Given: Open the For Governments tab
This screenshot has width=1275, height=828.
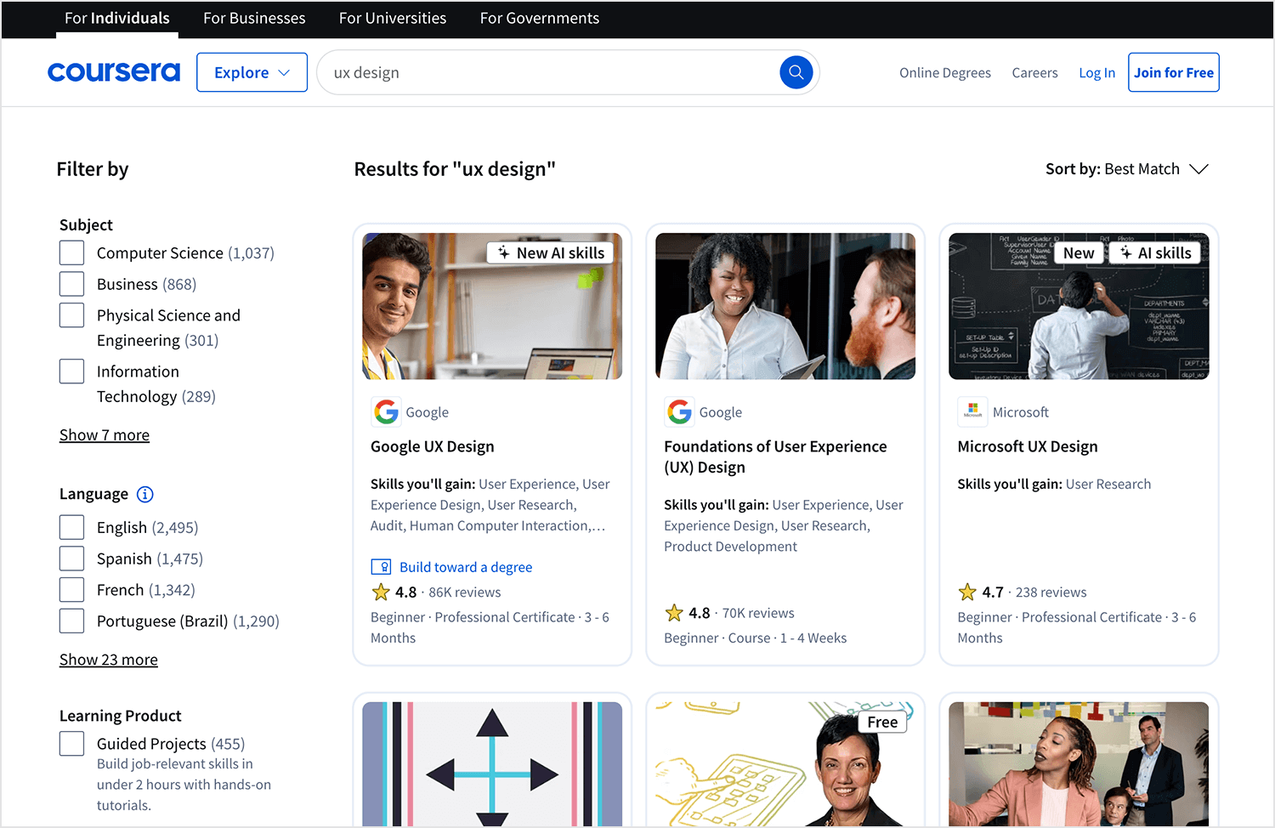Looking at the screenshot, I should [x=540, y=19].
